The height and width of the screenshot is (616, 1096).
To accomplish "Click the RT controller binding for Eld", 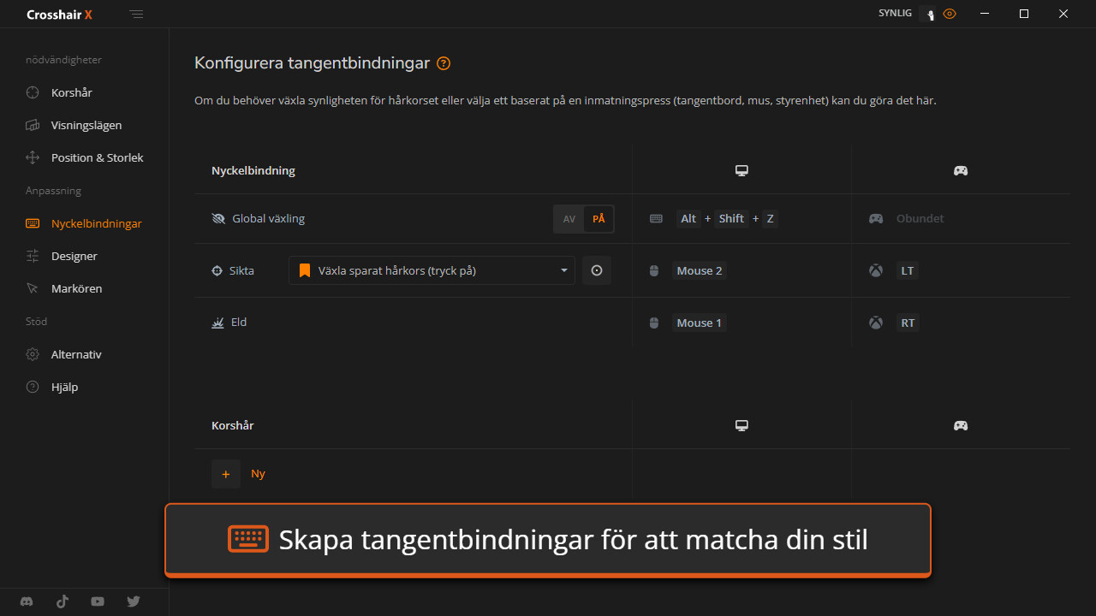I will (x=908, y=323).
